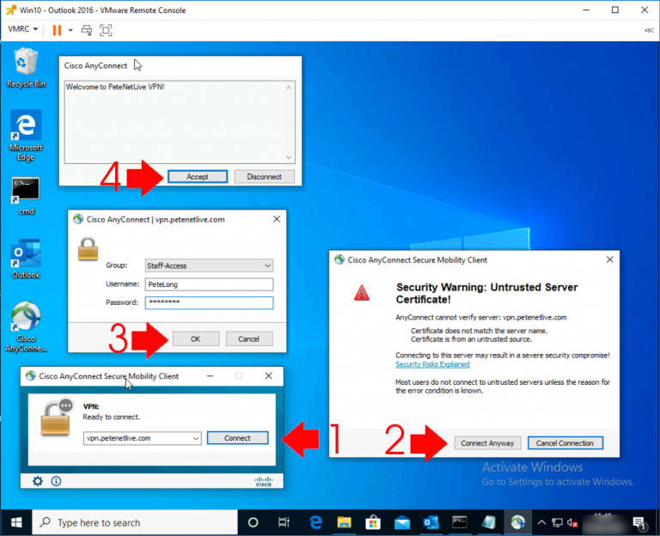Open AnyConnect settings gear icon

(38, 481)
